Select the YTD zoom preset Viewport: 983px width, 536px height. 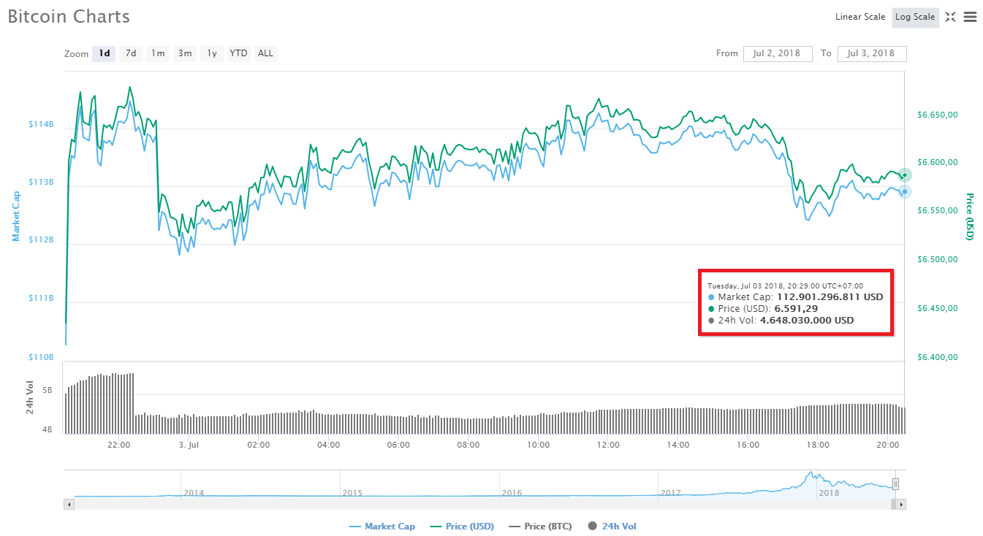pyautogui.click(x=238, y=53)
